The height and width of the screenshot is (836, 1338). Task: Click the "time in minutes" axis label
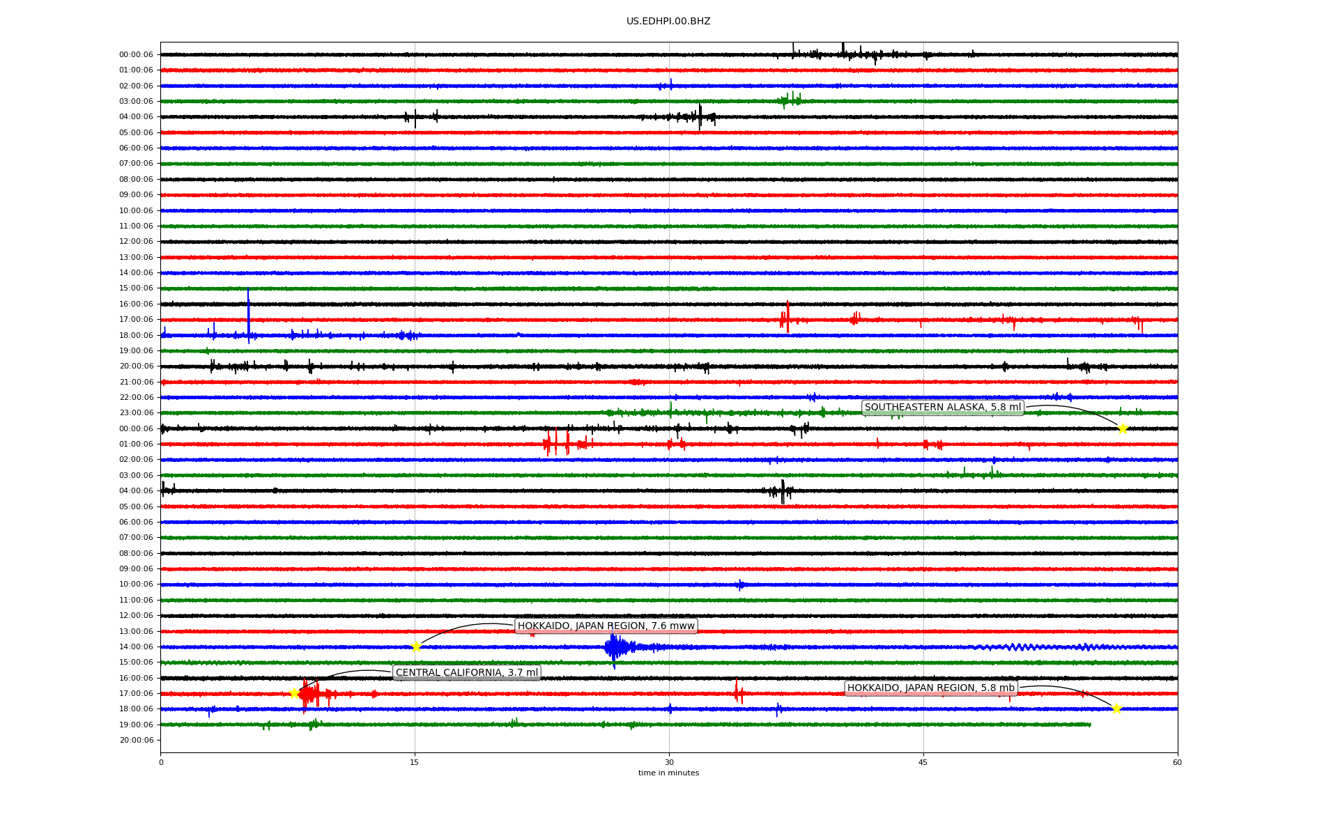pyautogui.click(x=668, y=773)
